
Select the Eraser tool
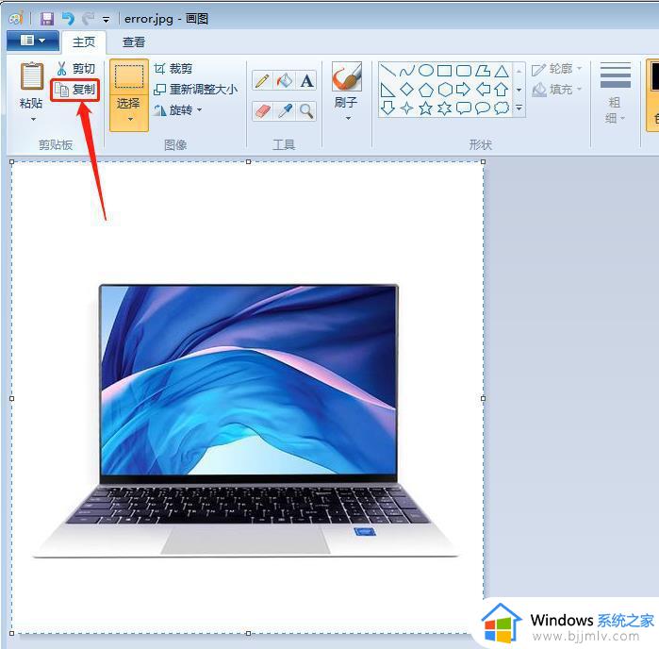(262, 111)
